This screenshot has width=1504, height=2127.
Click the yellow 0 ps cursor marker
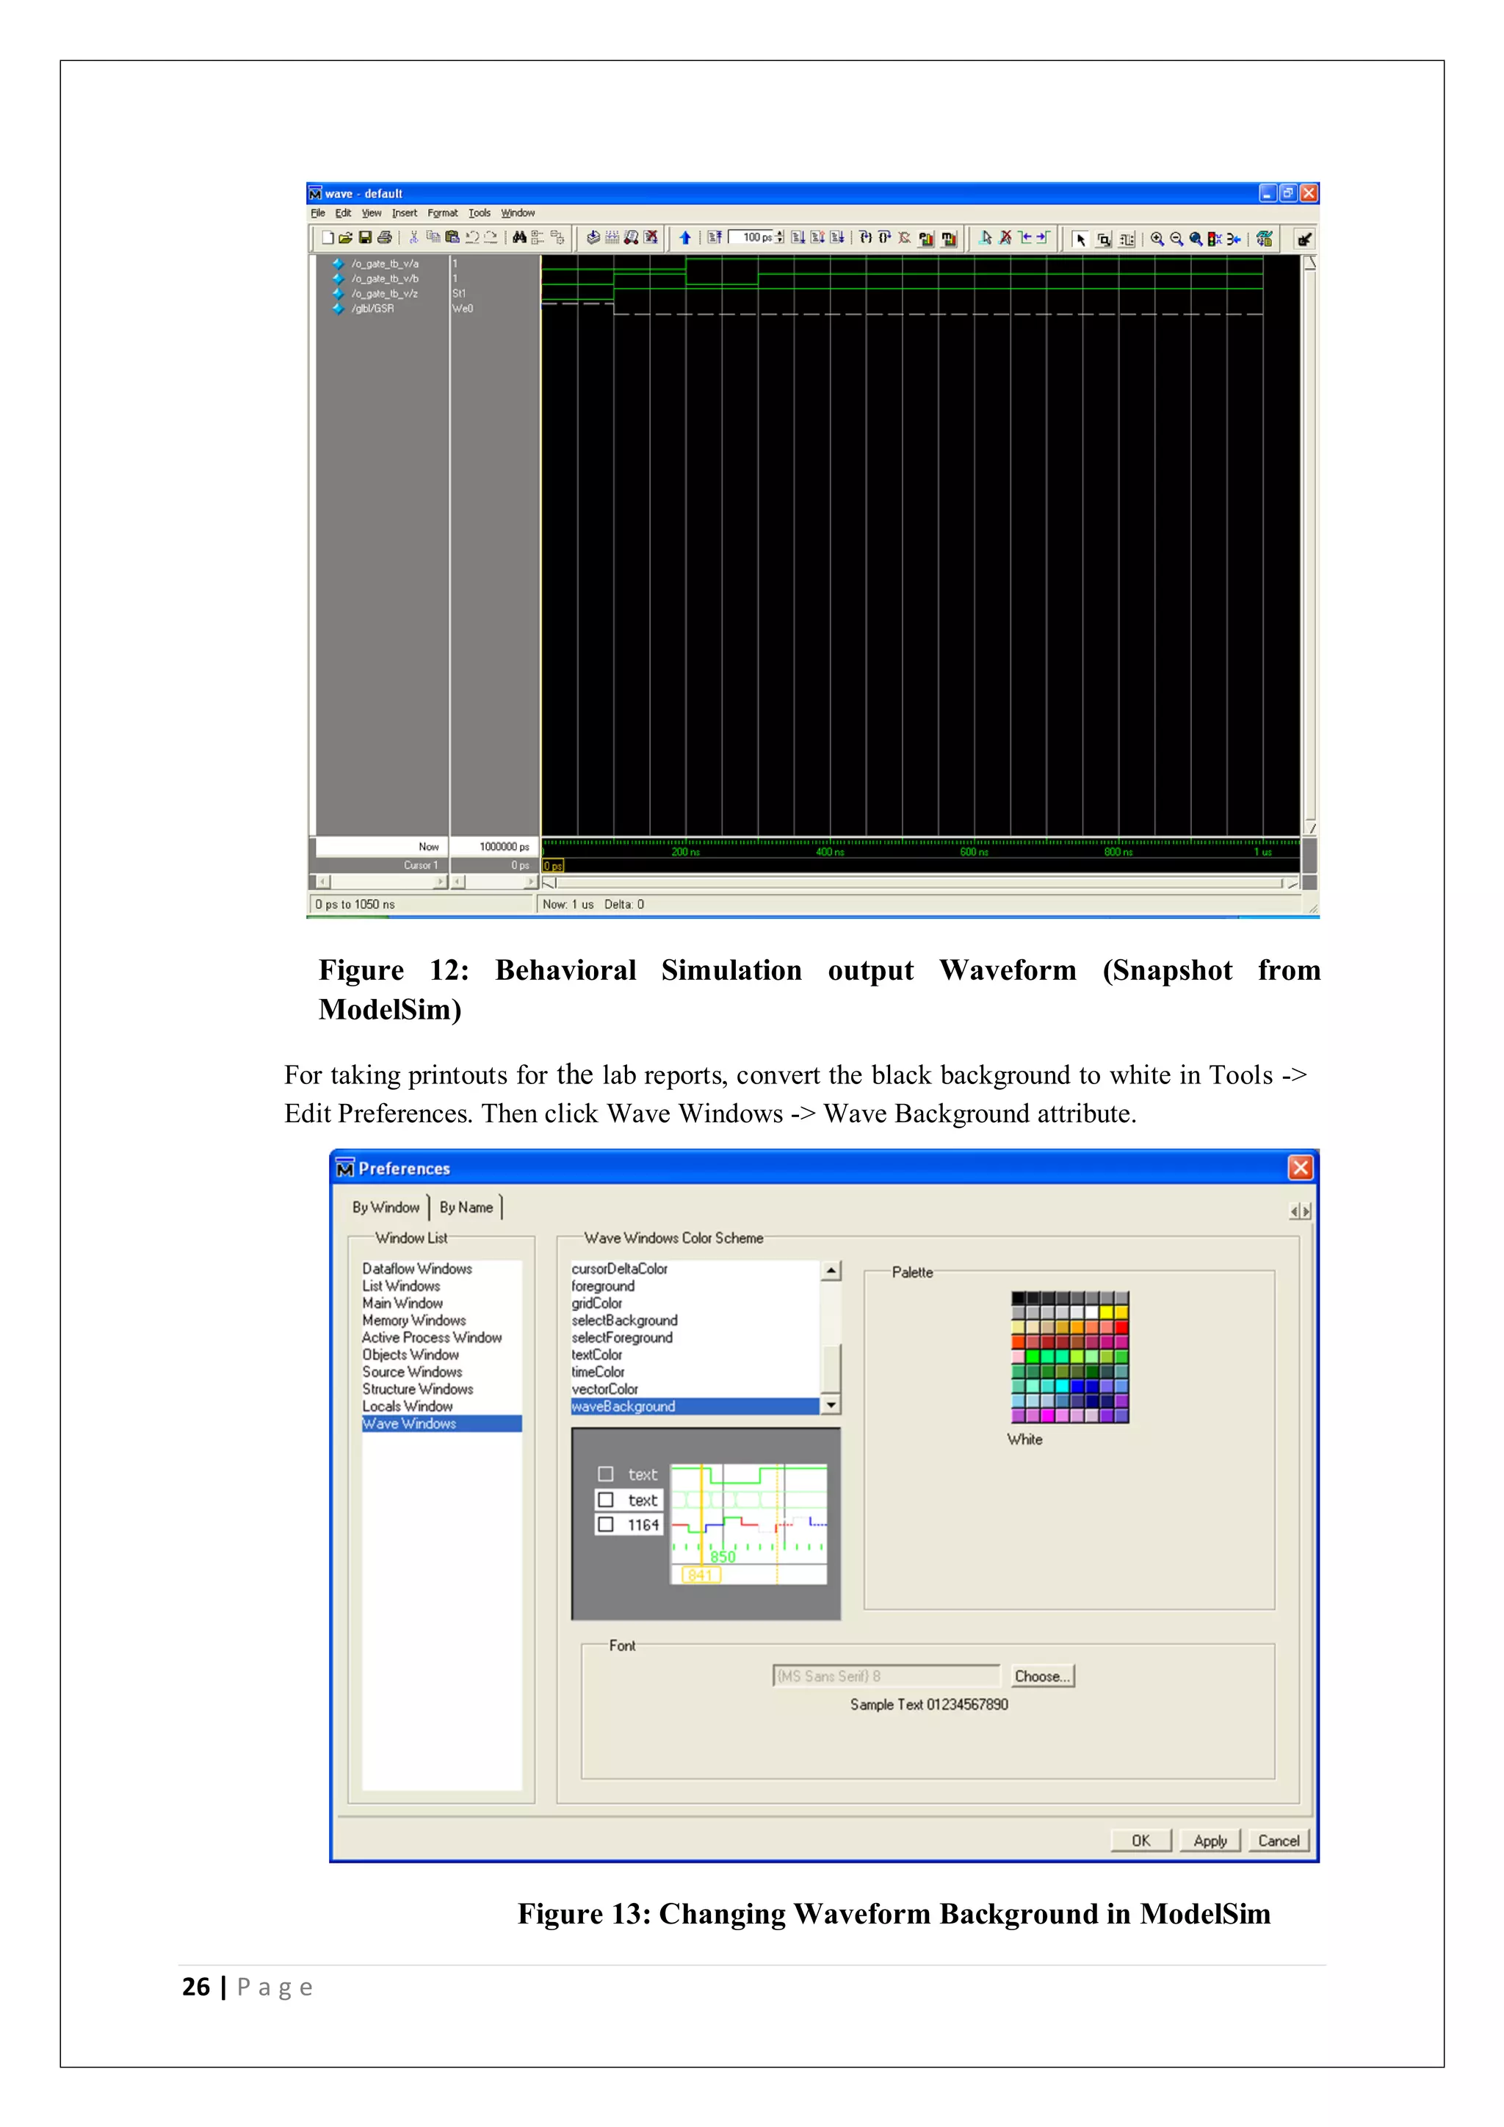pos(553,865)
